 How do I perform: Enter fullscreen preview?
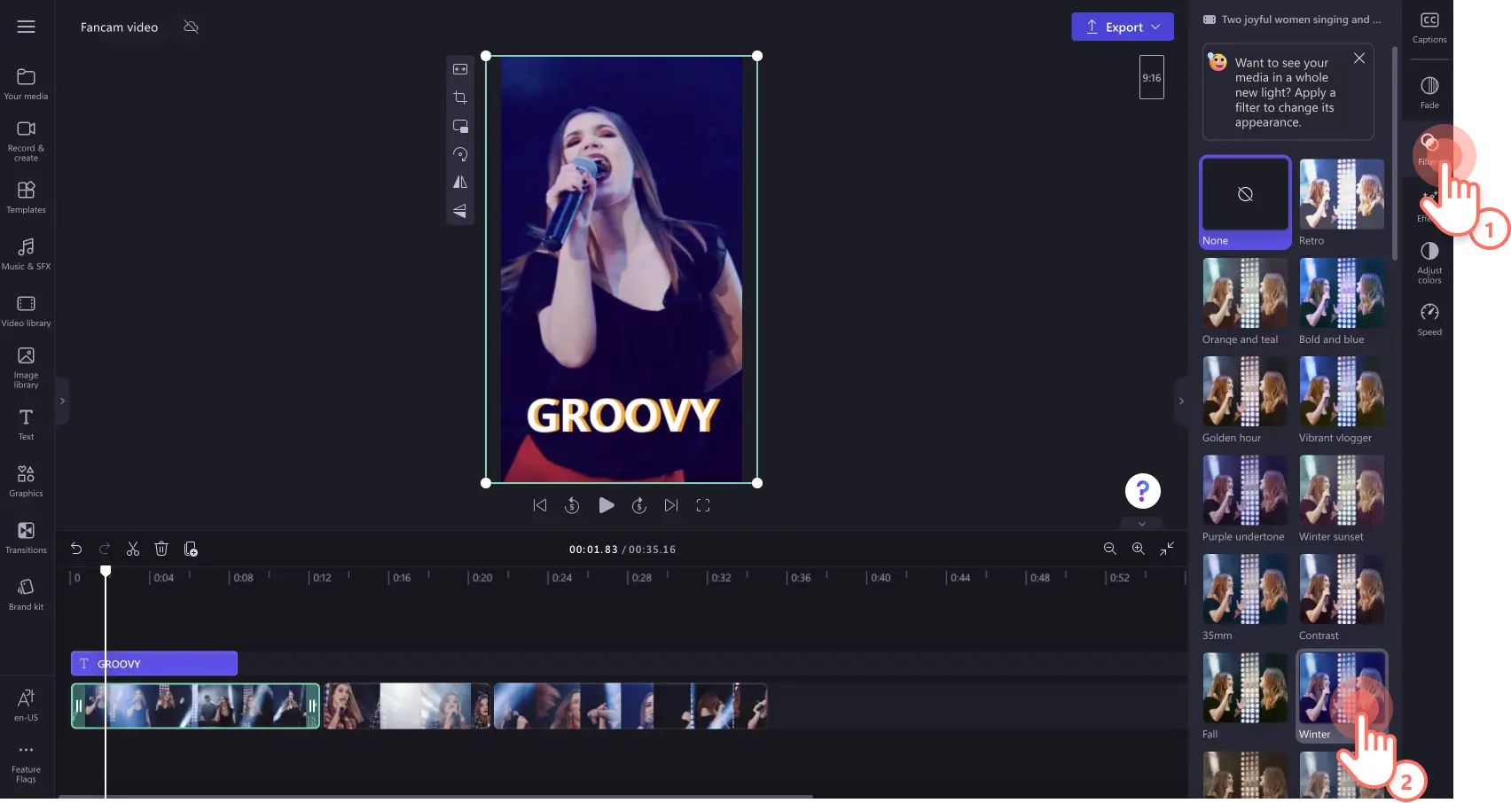(x=703, y=505)
